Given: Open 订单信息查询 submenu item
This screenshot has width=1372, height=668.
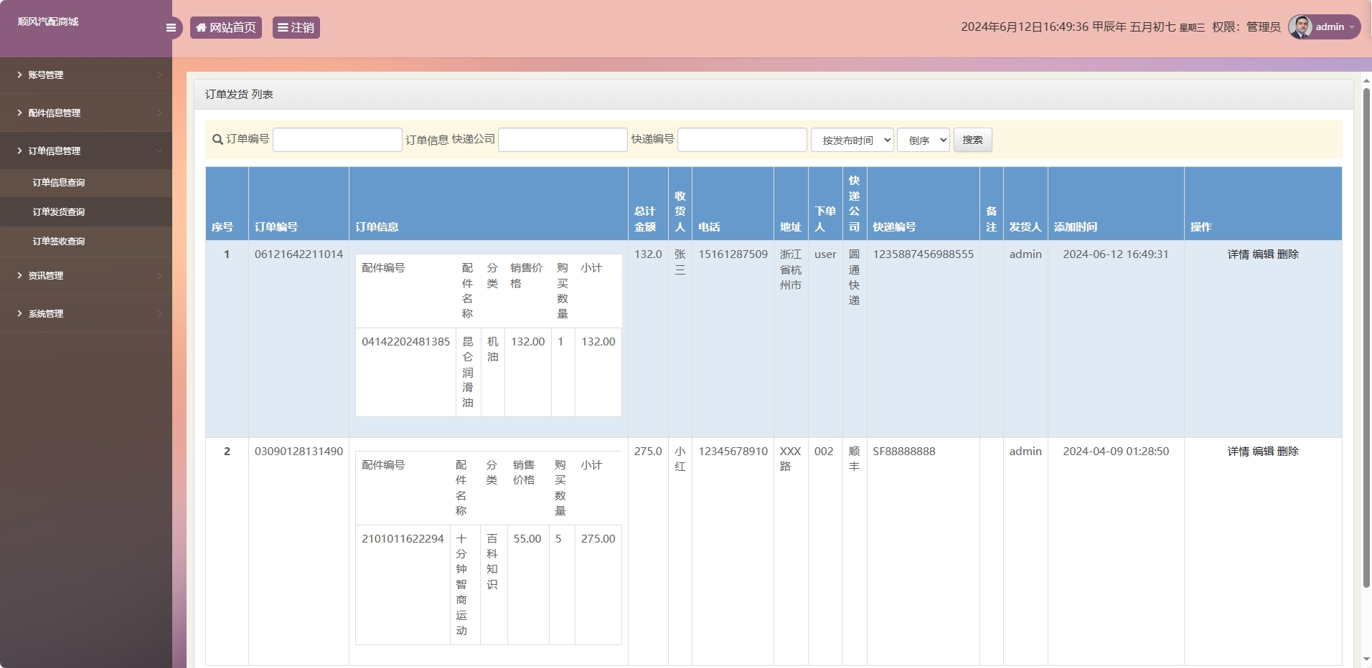Looking at the screenshot, I should coord(59,183).
